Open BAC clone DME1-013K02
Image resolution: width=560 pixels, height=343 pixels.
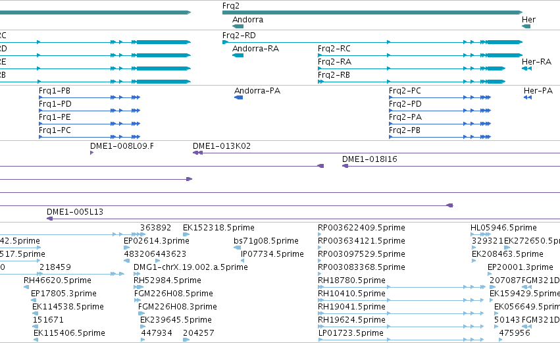[x=221, y=146]
